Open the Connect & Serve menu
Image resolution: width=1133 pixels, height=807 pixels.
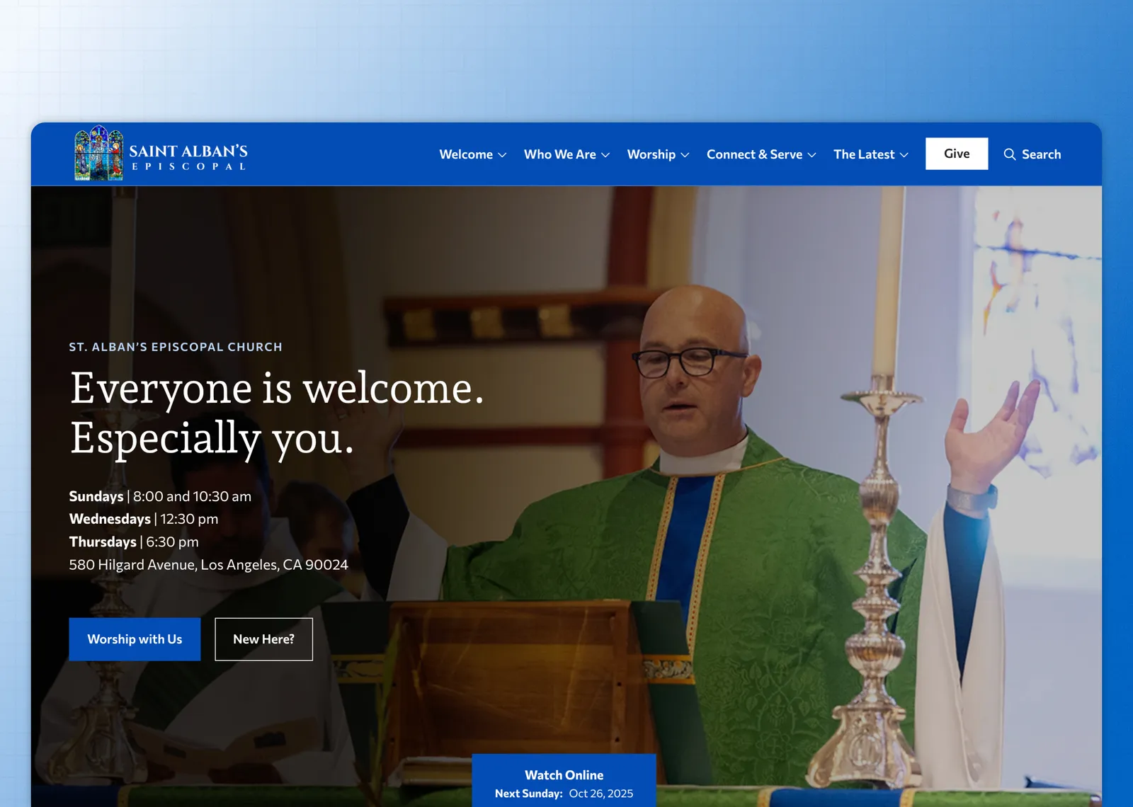(x=754, y=154)
